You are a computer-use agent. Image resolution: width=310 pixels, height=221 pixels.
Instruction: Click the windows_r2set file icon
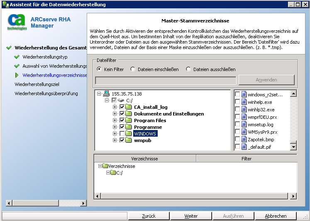point(244,94)
